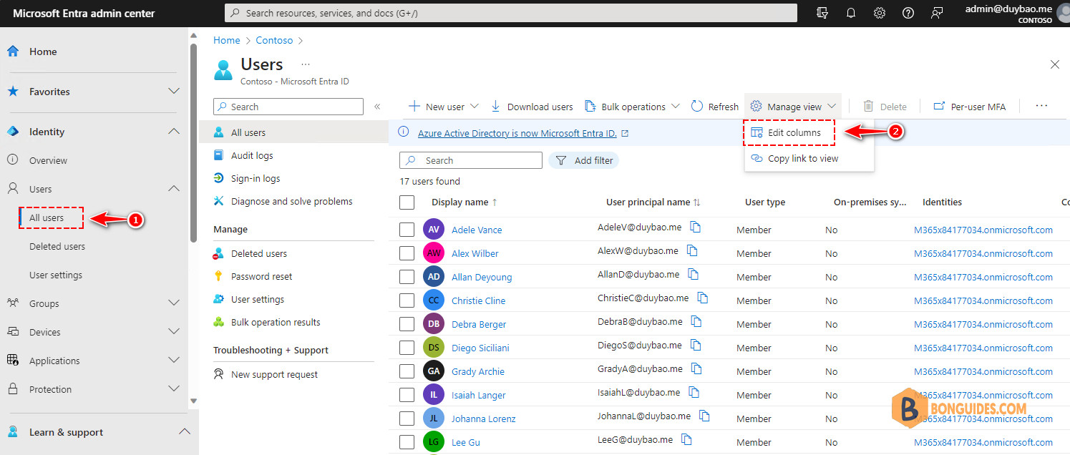The image size is (1070, 455).
Task: Open Diagnose and solve problems
Action: pos(293,201)
